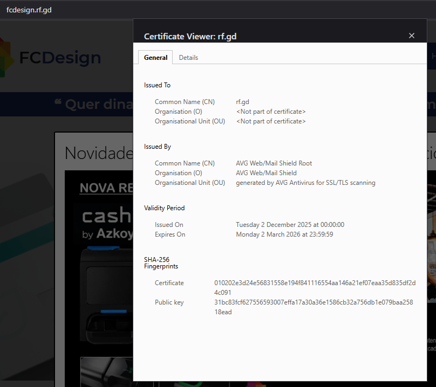The height and width of the screenshot is (387, 436).
Task: Click the rf.gd common name value
Action: coord(242,102)
